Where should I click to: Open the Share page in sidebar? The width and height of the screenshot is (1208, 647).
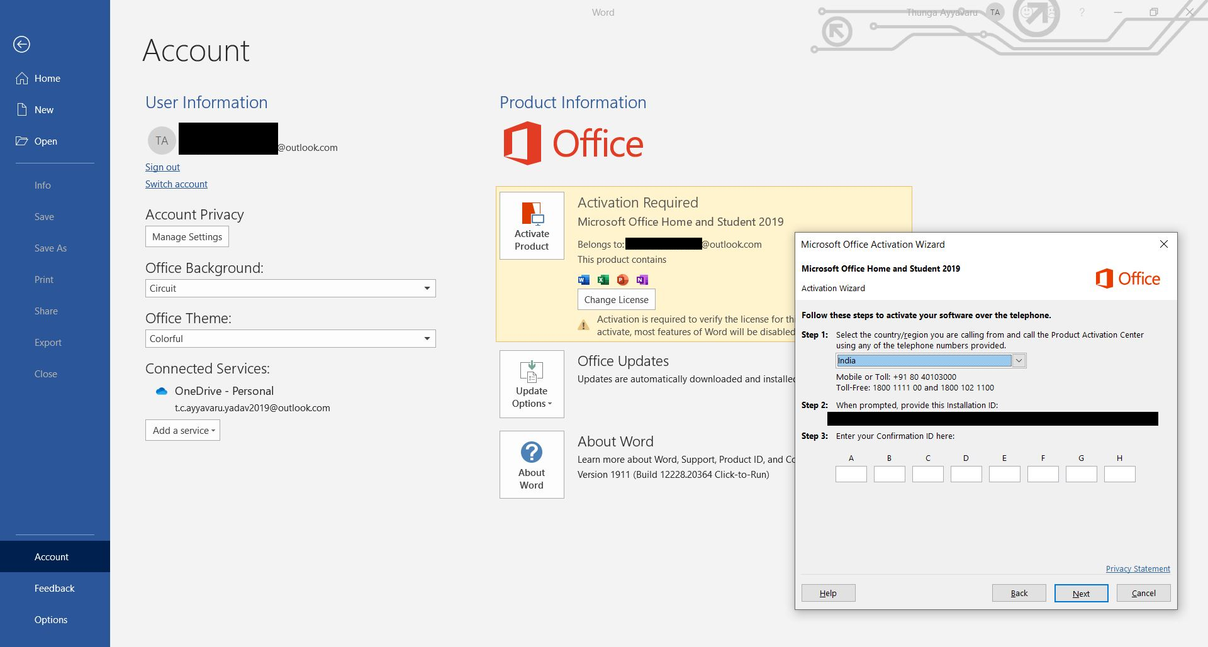point(46,311)
